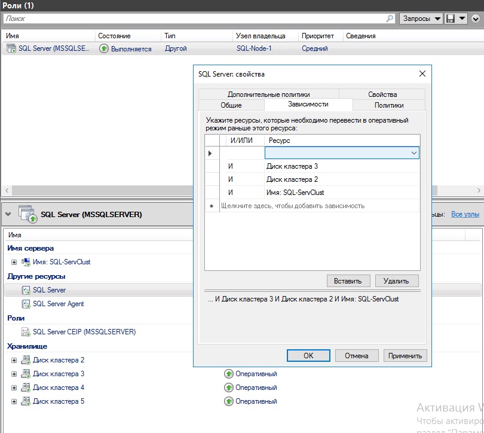Switch to the Зависимости tab
The height and width of the screenshot is (433, 484).
click(x=308, y=104)
